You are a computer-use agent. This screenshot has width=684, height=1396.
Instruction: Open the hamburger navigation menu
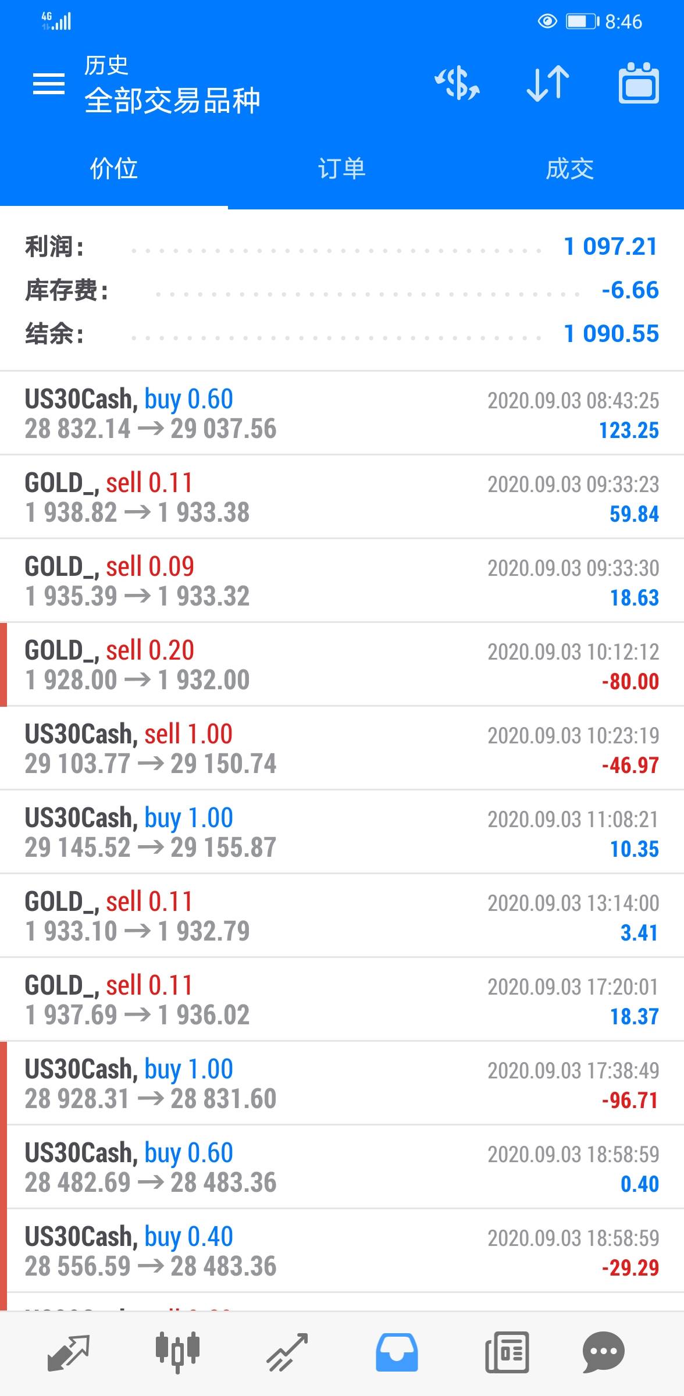49,84
